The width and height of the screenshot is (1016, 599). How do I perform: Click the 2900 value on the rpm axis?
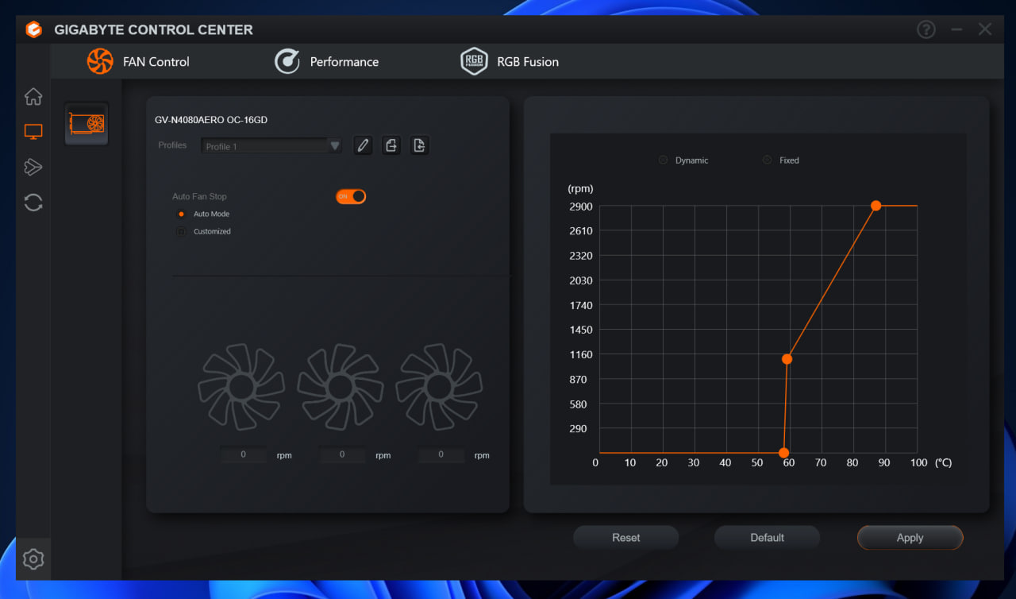580,207
